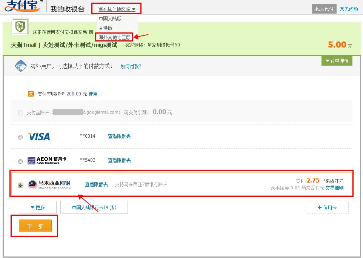The height and width of the screenshot is (258, 363).
Task: Open the 如何付款? help link
Action: click(x=131, y=66)
